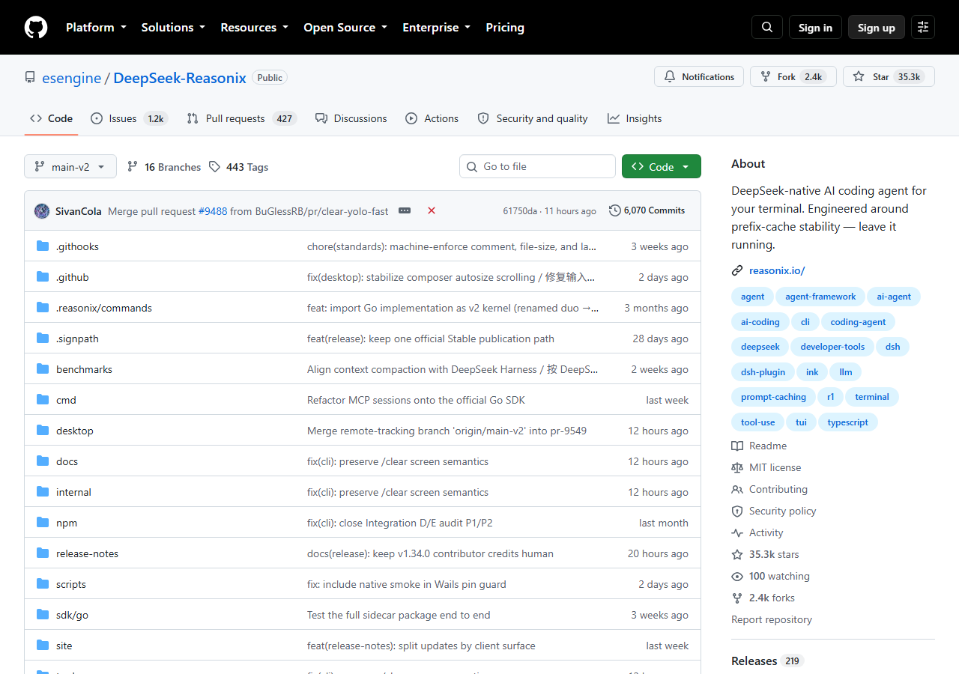The image size is (959, 674).
Task: Expand the Enterprise menu
Action: [437, 28]
